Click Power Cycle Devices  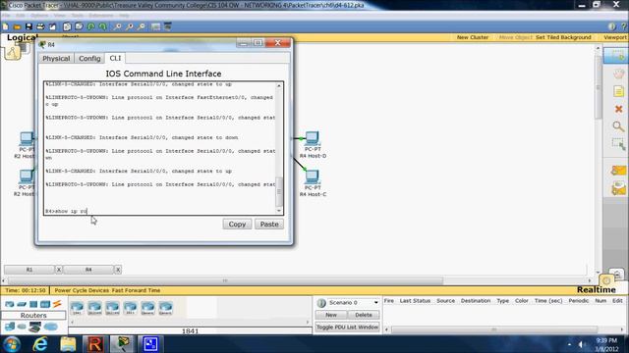pyautogui.click(x=82, y=290)
